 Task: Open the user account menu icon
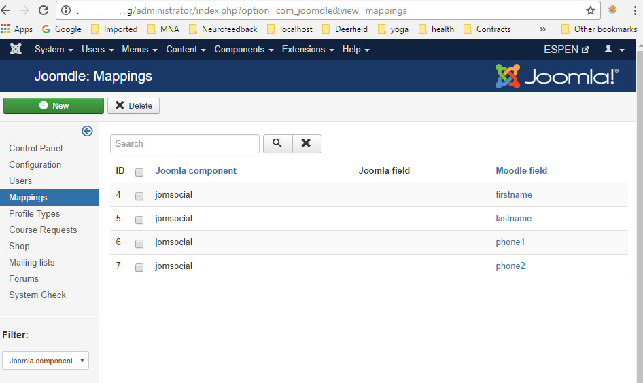(x=614, y=50)
